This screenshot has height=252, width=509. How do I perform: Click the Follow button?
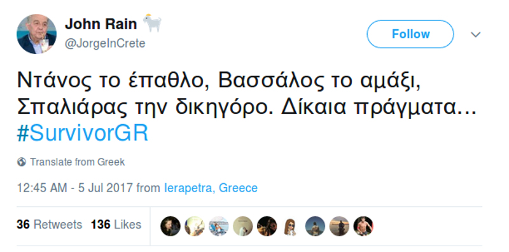410,34
